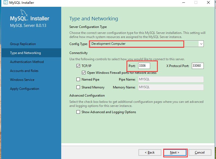This screenshot has height=159, width=216.
Task: Click the Memory Name field
Action: coord(171,87)
